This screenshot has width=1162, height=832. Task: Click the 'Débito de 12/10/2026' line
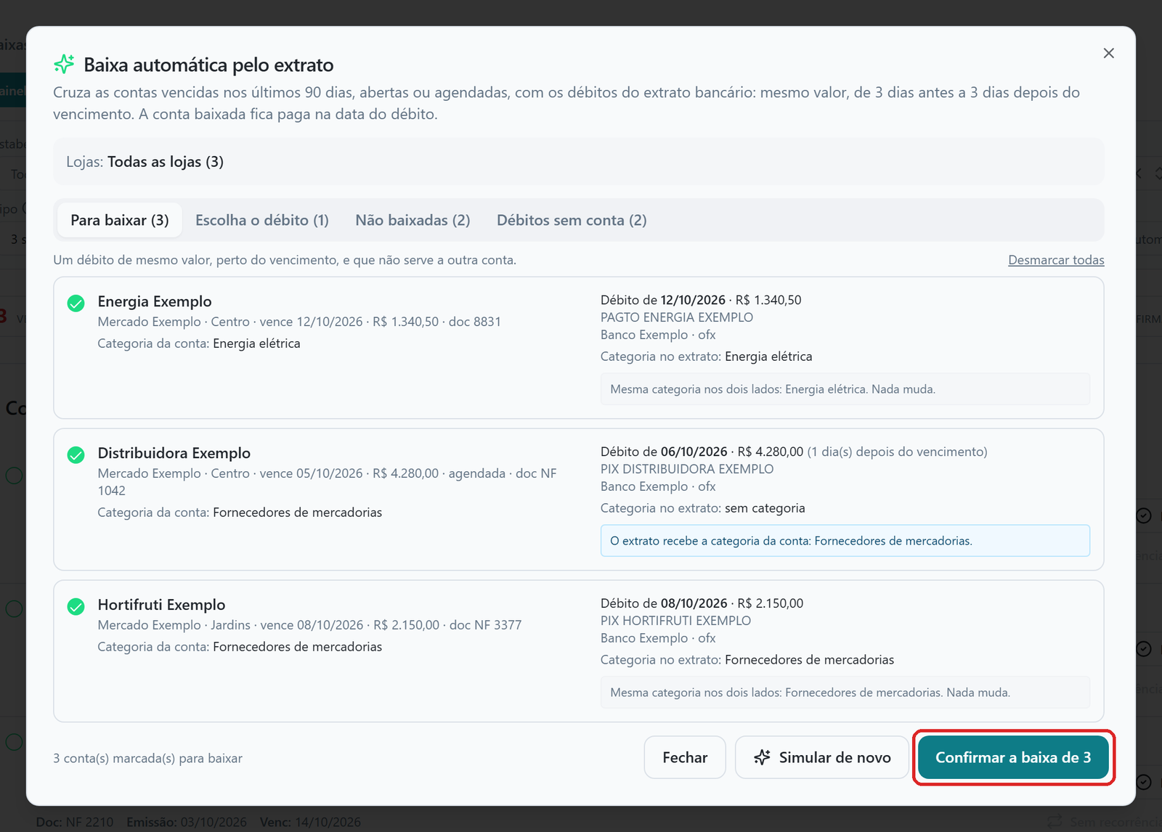tap(701, 300)
